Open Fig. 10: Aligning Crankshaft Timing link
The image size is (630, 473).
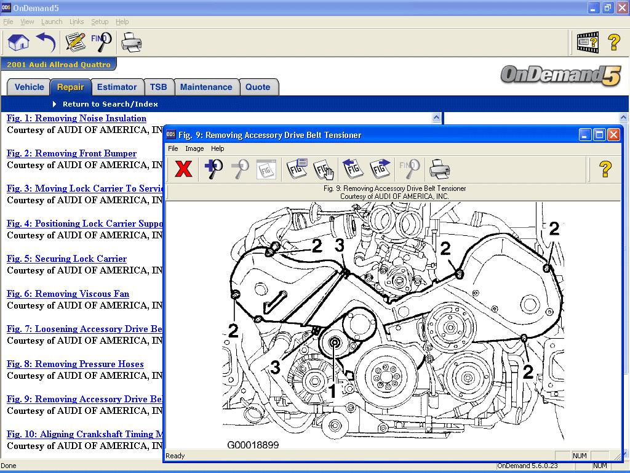[x=85, y=434]
